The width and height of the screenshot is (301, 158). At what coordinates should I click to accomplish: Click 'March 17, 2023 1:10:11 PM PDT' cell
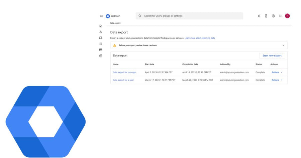tap(160, 80)
